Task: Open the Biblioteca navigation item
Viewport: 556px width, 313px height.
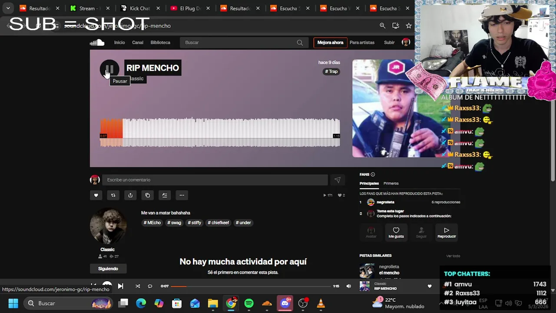Action: point(160,43)
